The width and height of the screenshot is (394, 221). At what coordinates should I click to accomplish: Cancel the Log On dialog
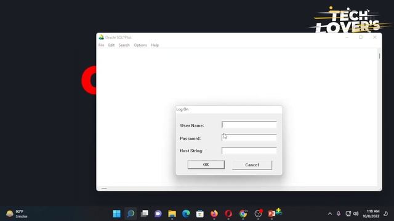(252, 165)
